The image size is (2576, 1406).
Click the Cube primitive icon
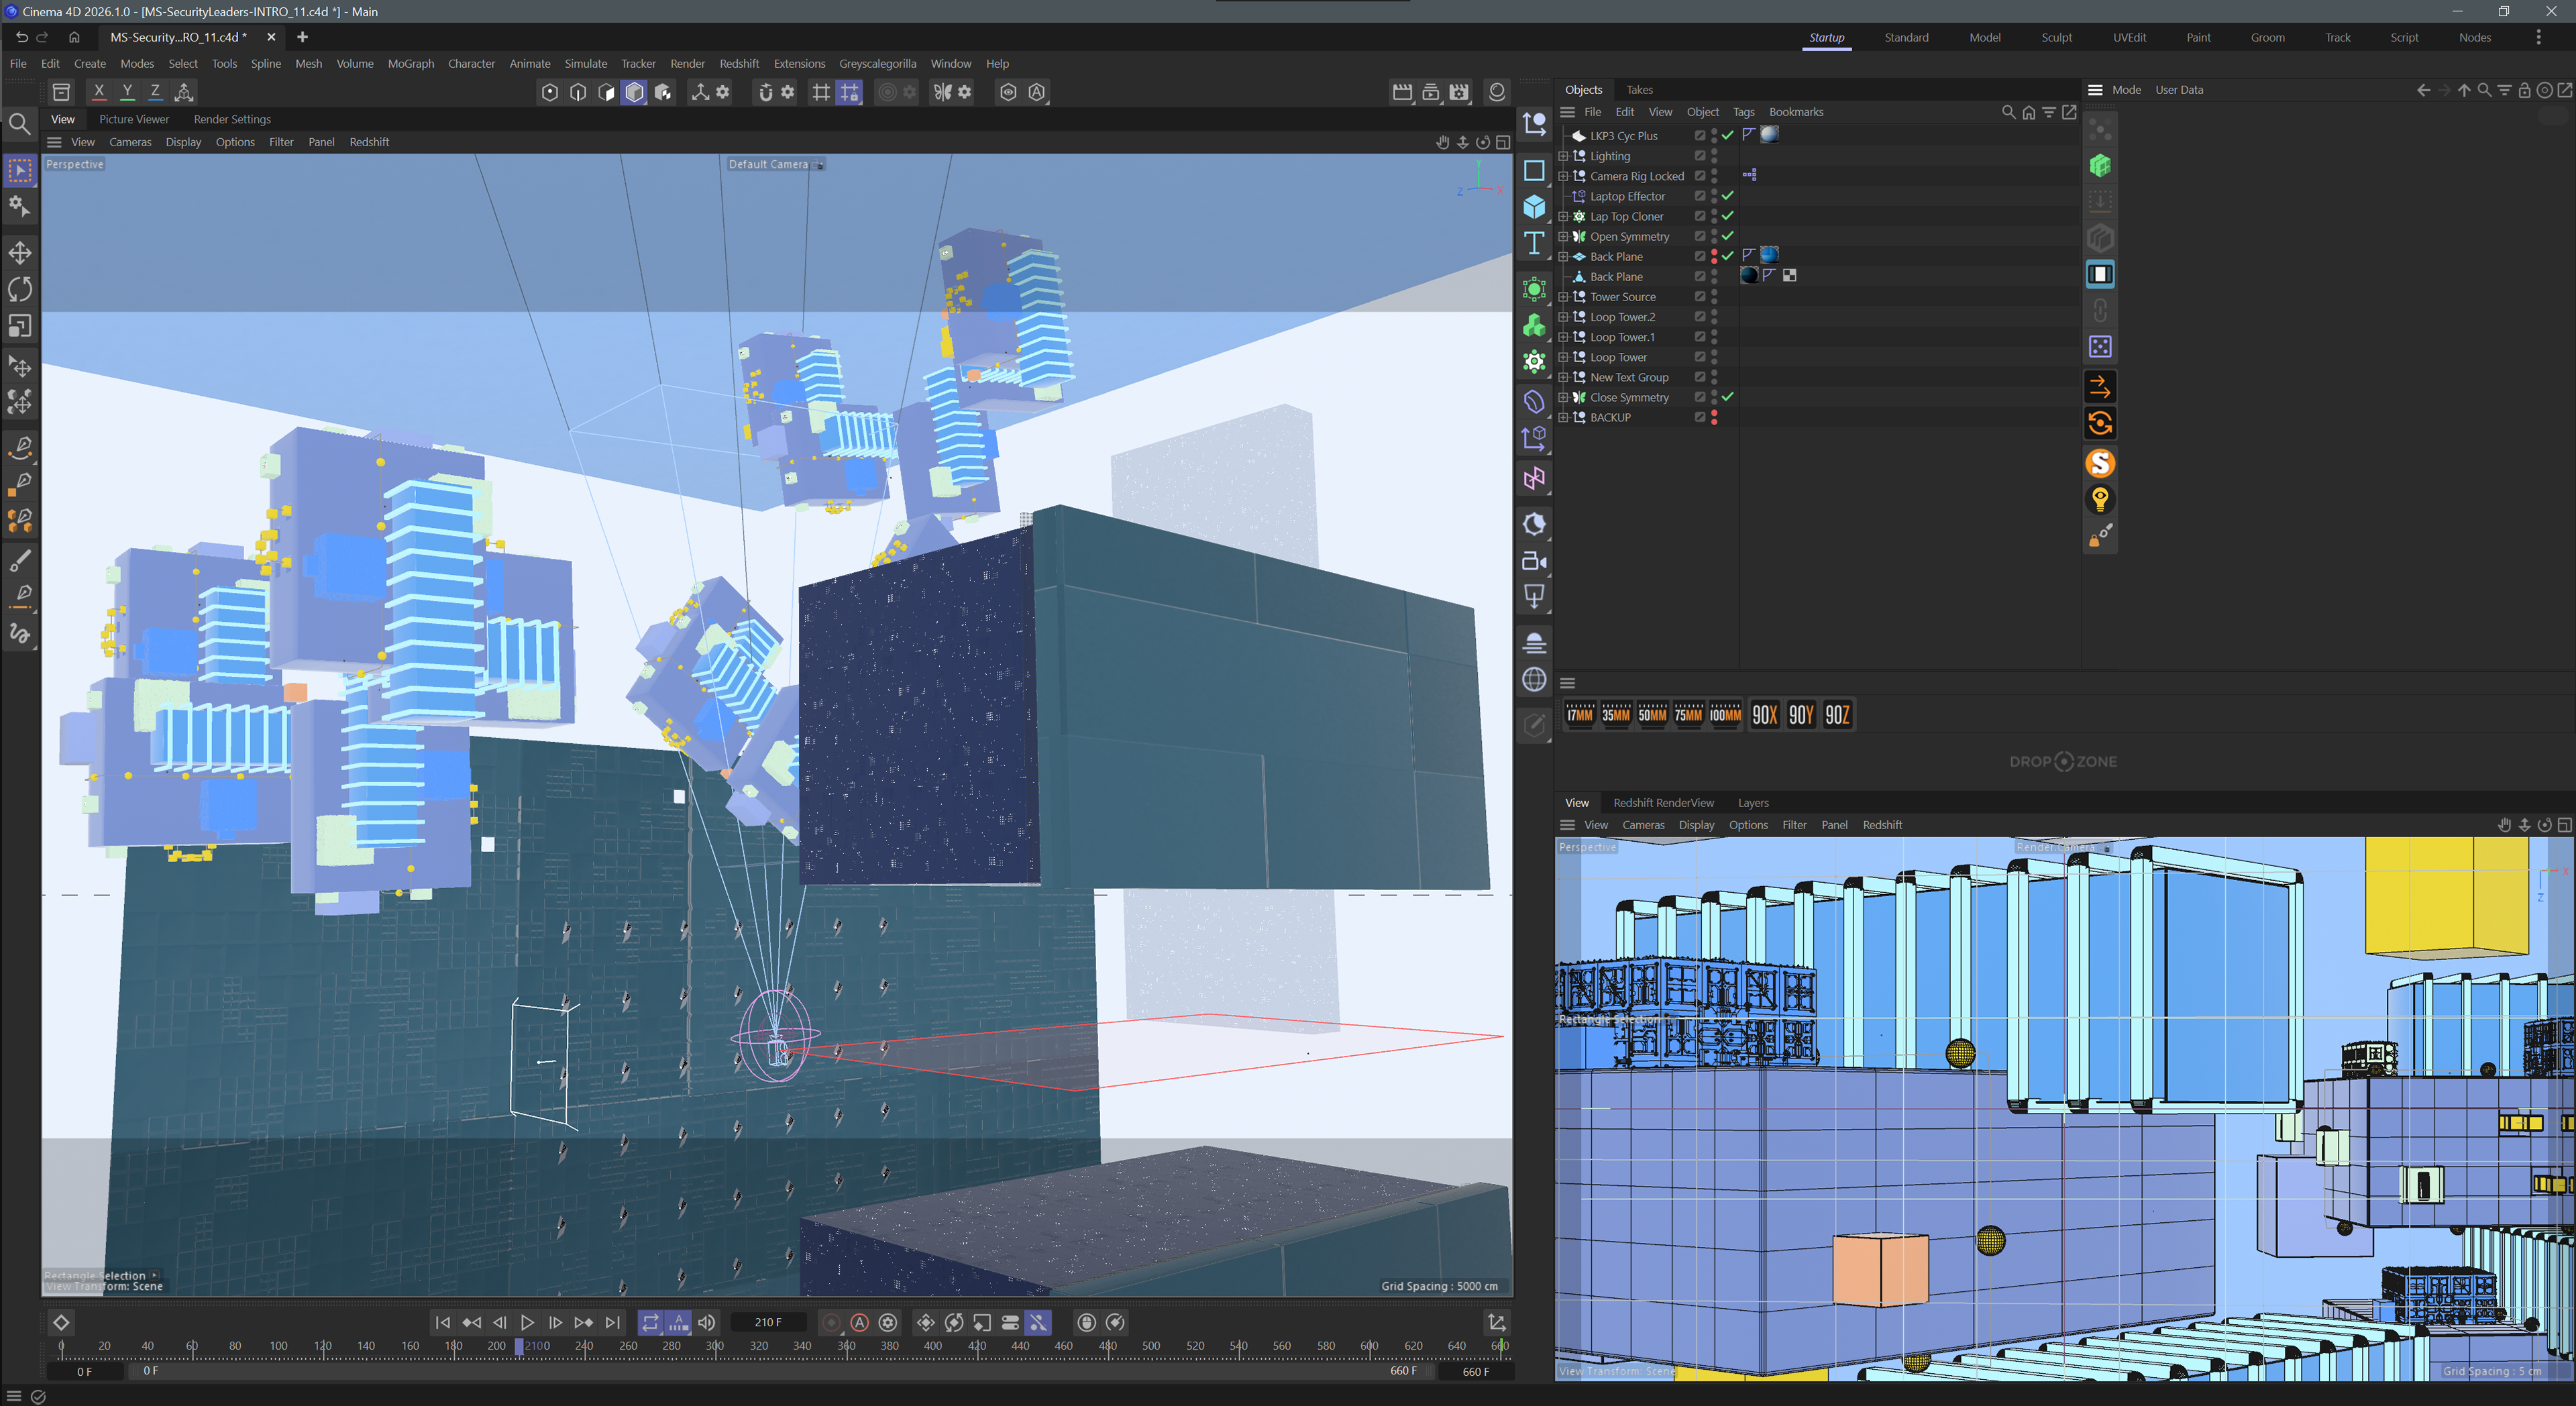pyautogui.click(x=1534, y=207)
